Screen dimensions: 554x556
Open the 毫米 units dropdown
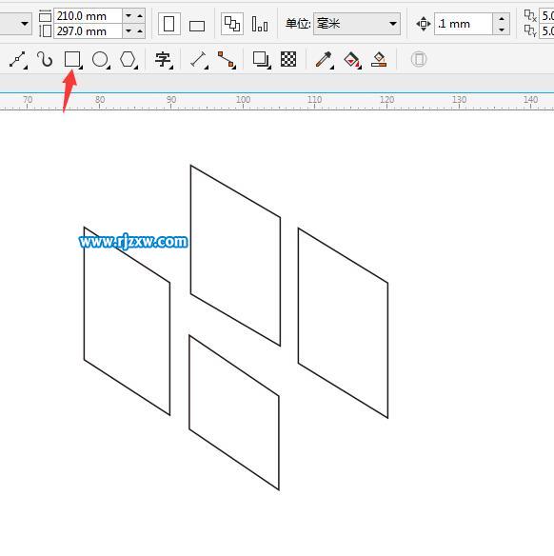(357, 24)
